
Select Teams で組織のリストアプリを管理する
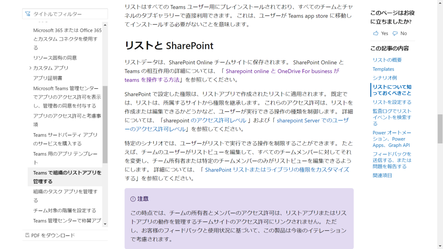(x=65, y=177)
